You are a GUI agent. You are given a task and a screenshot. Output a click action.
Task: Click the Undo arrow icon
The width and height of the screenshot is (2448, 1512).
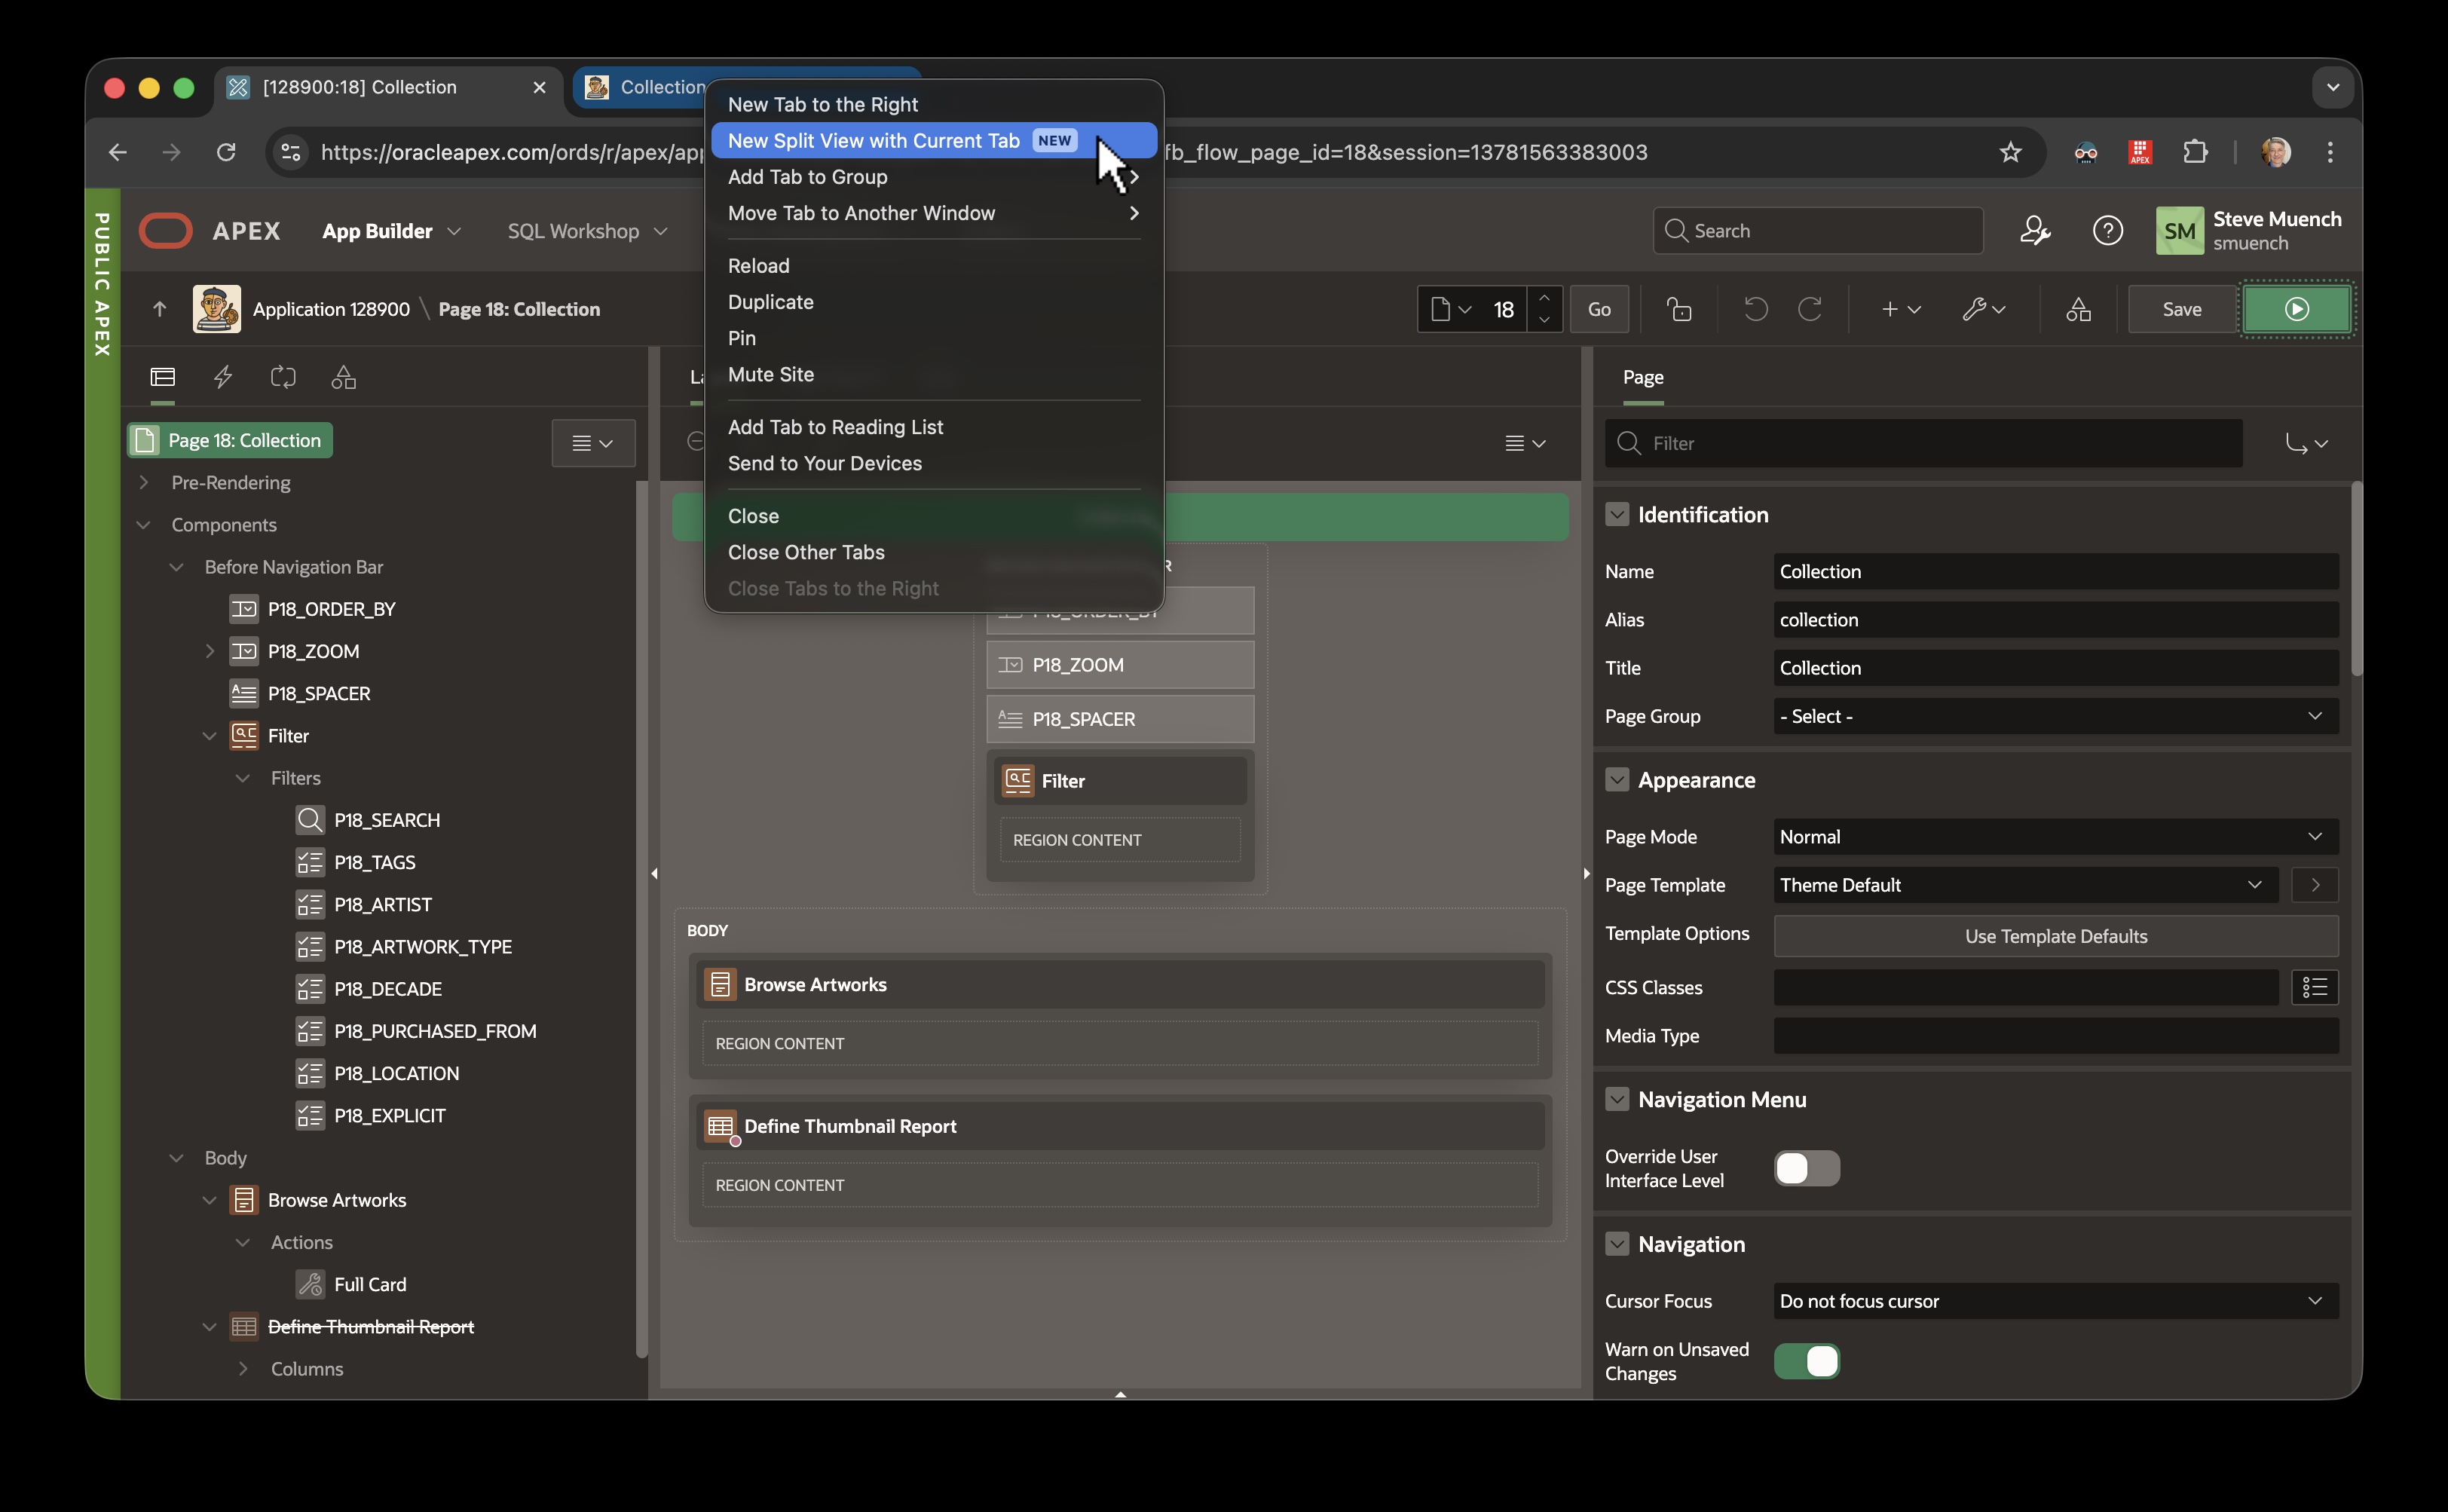coord(1755,309)
